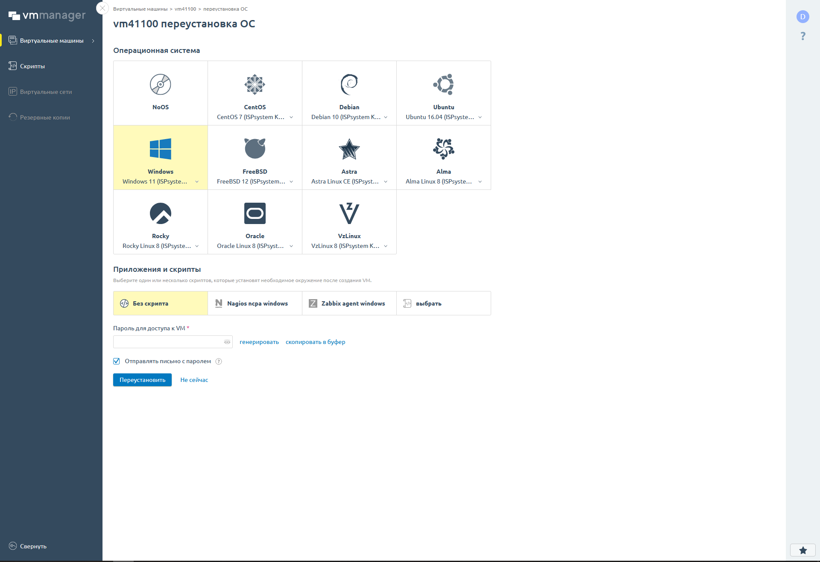Click the Резервные копии sidebar icon
820x562 pixels.
tap(13, 117)
